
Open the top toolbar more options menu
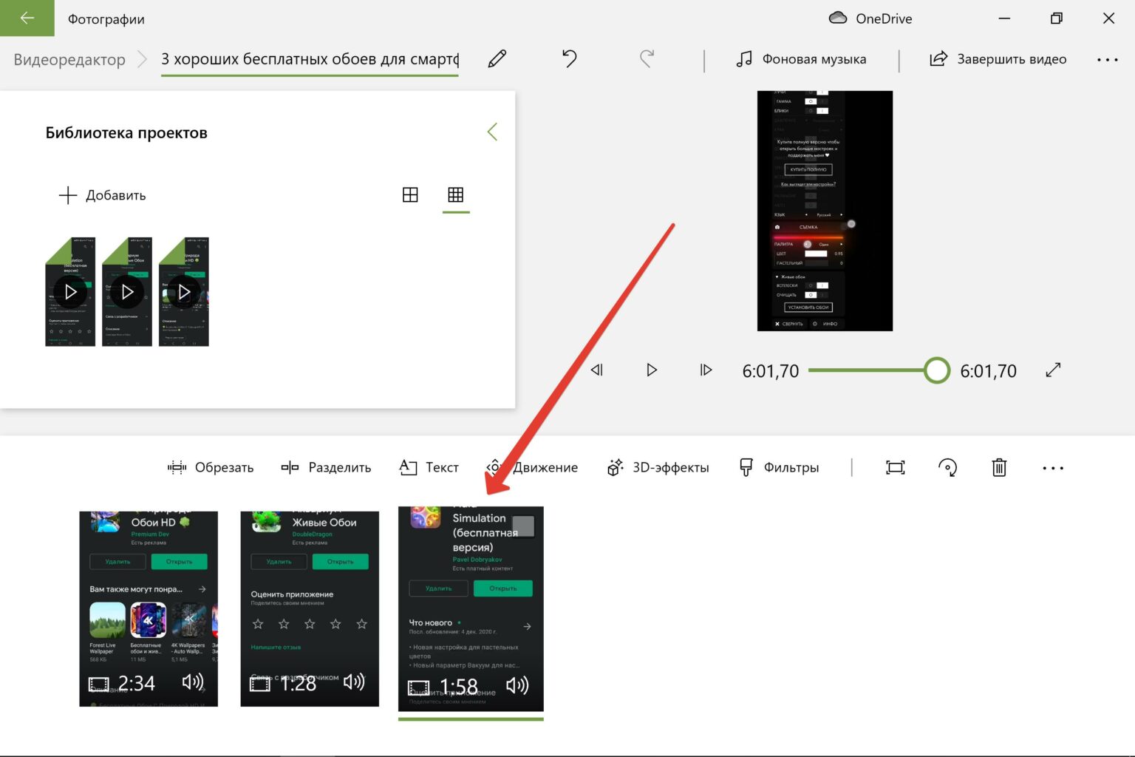[1107, 60]
